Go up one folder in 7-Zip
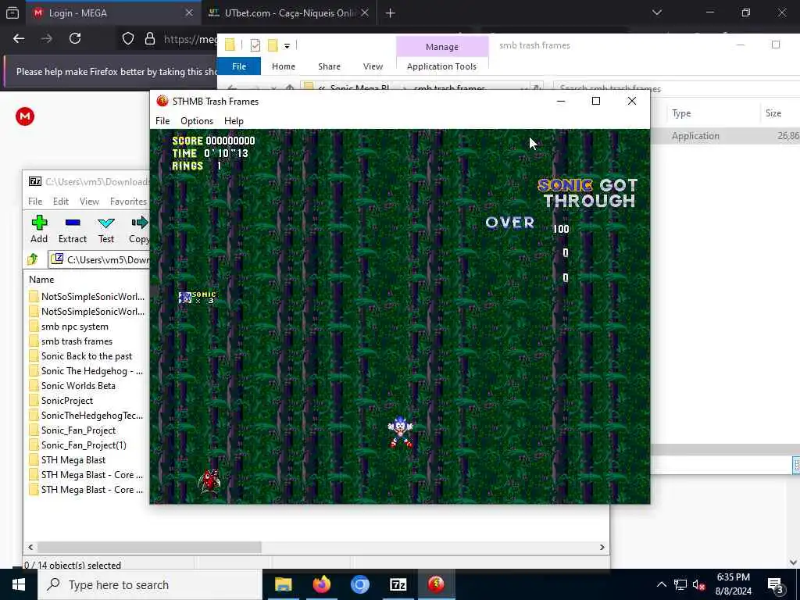800x600 pixels. click(33, 259)
